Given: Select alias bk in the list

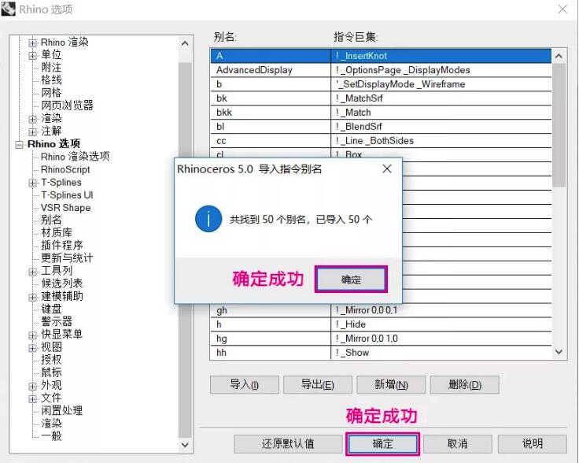Looking at the screenshot, I should tap(381, 98).
